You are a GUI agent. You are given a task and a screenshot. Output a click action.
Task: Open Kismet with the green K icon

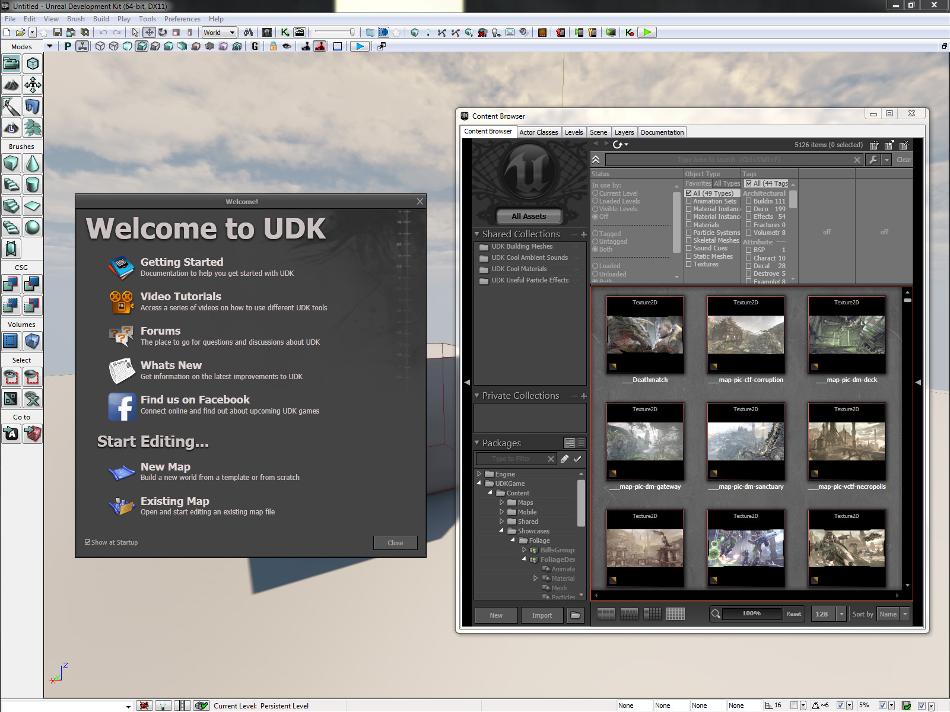coord(285,33)
